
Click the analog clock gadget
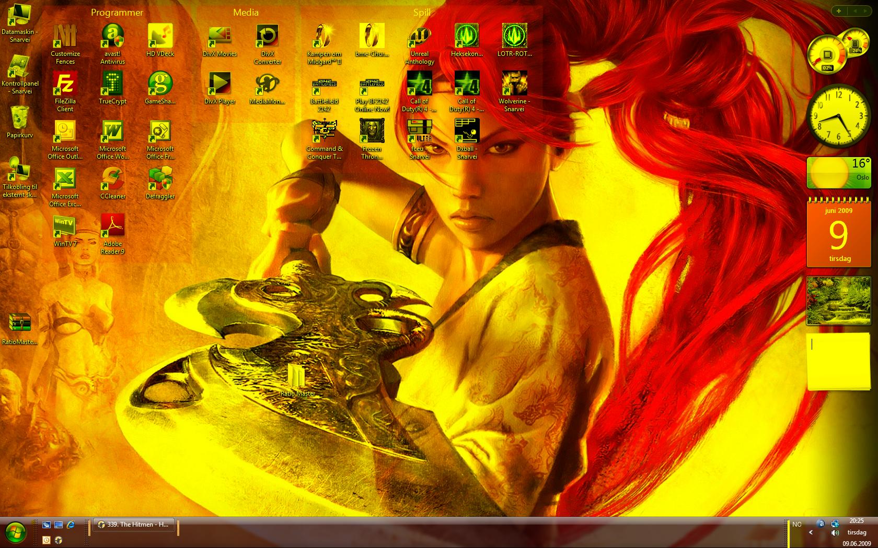[838, 116]
